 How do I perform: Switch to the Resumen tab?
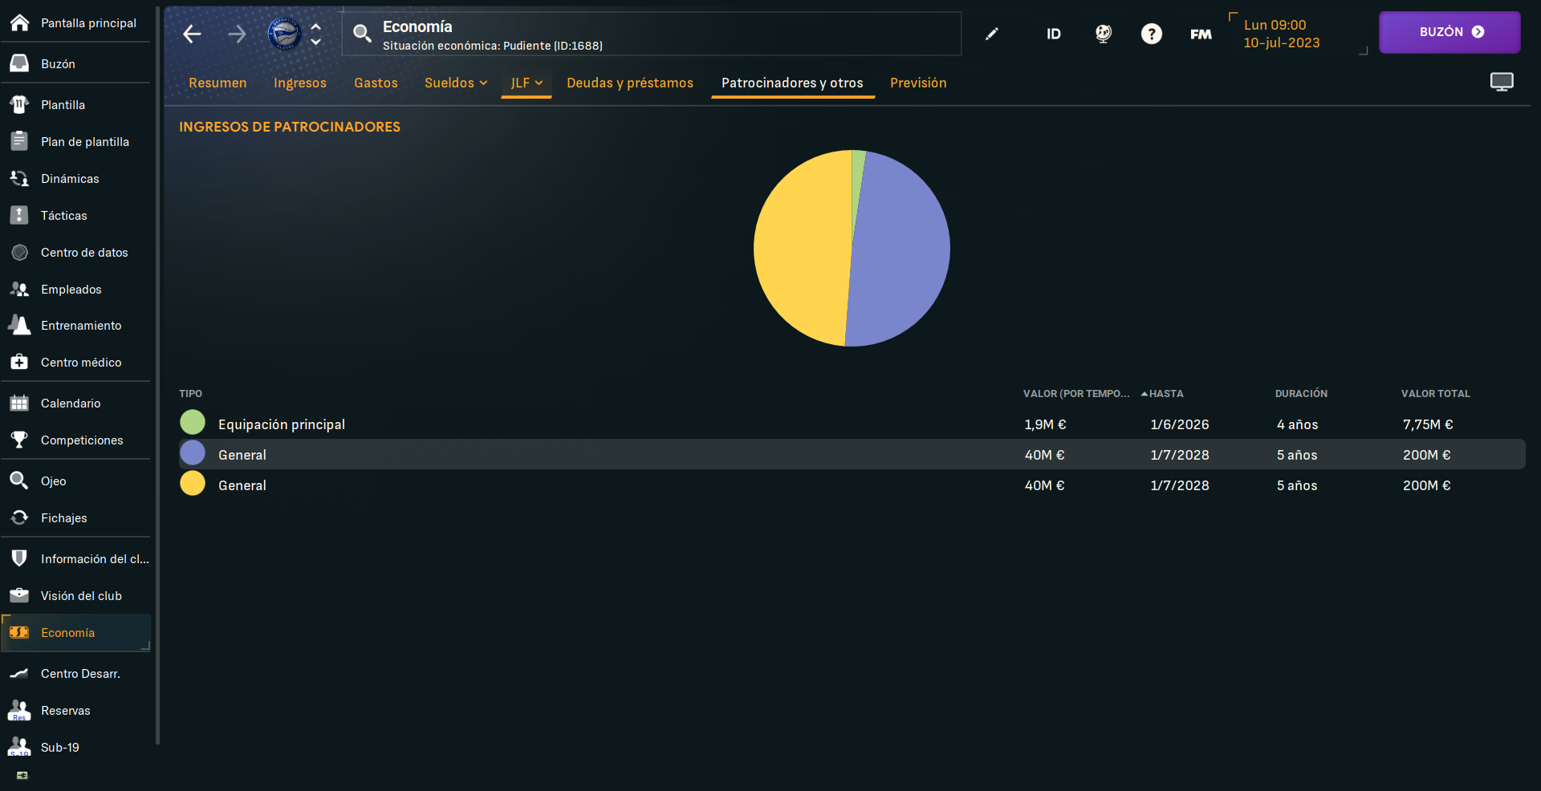click(218, 83)
